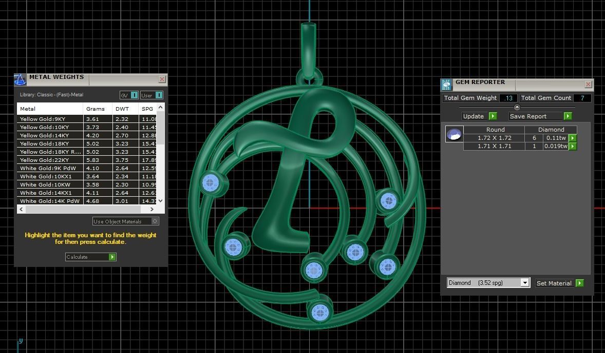This screenshot has width=605, height=353.
Task: Click the metal table scroll right arrow
Action: (x=152, y=210)
